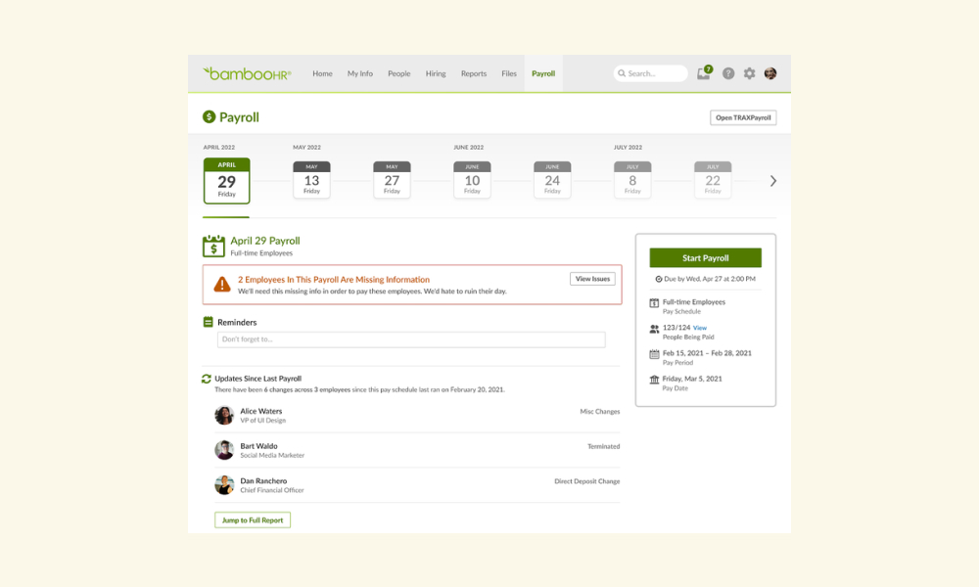
Task: Open the inbox notifications icon
Action: [x=704, y=73]
